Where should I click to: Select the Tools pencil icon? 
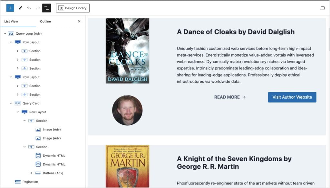coord(20,8)
